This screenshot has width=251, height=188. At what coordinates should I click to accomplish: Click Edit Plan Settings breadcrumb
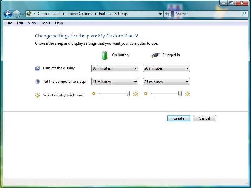pyautogui.click(x=113, y=14)
